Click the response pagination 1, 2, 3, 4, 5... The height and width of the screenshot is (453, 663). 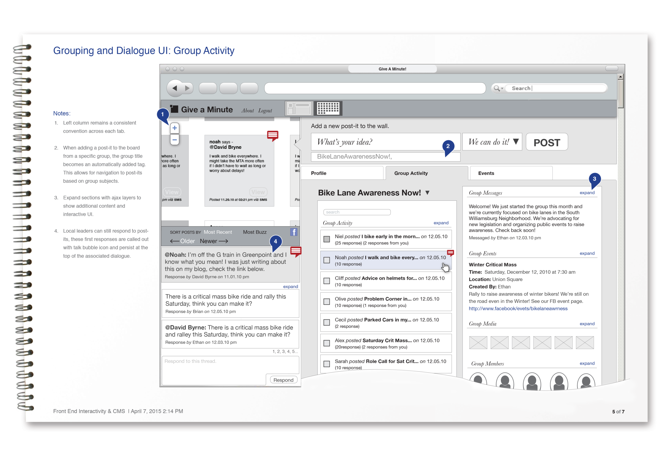tap(285, 352)
